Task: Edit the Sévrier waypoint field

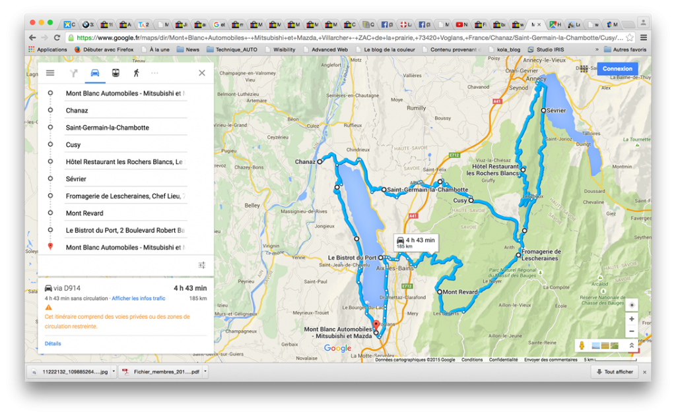Action: [x=126, y=179]
